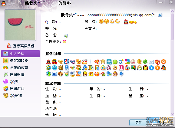The image size is (175, 128).
Task: Click the VIP4 penguin badge
Action: [x=130, y=22]
